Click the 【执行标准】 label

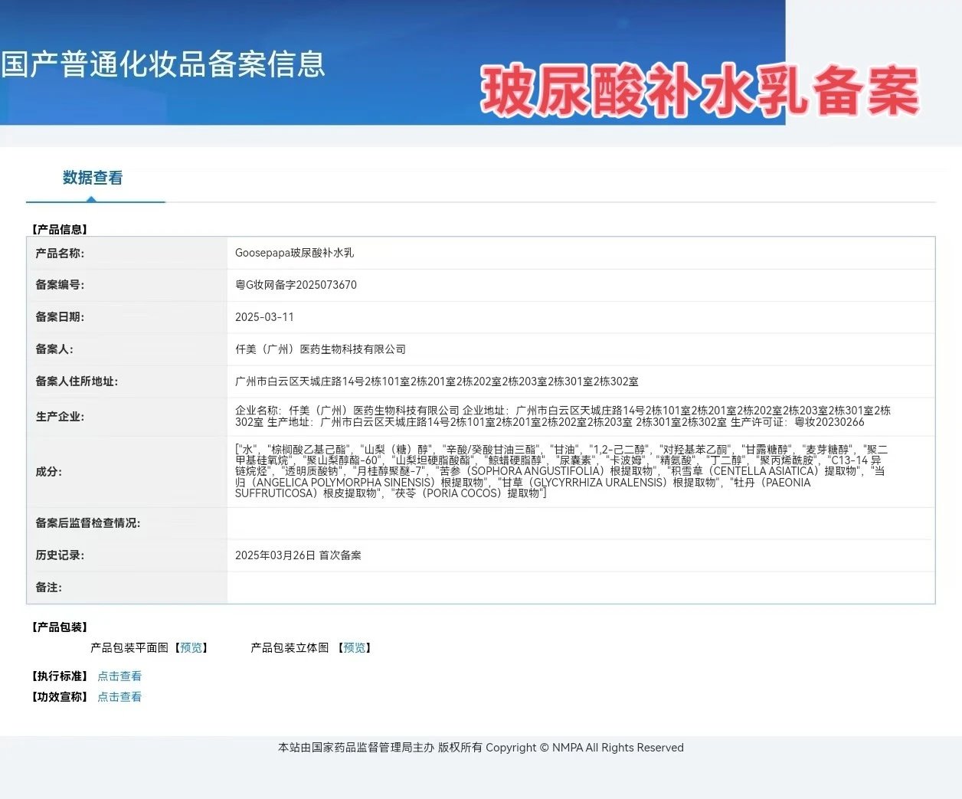click(x=60, y=676)
